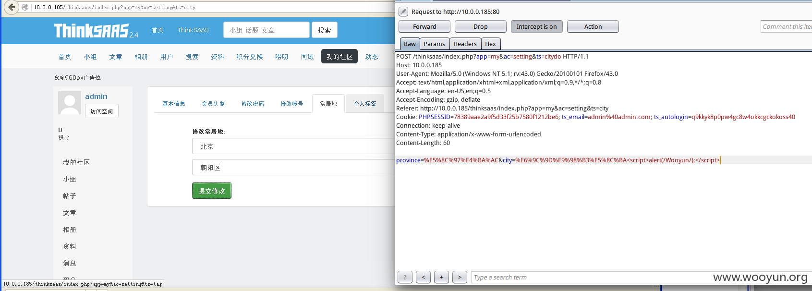Screen dimensions: 812x291
Task: Click the green 提交修改 button
Action: coord(212,191)
